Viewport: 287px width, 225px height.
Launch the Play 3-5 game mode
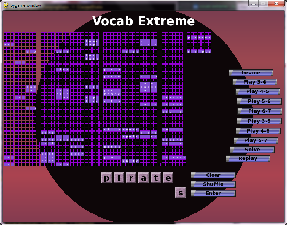[259, 121]
